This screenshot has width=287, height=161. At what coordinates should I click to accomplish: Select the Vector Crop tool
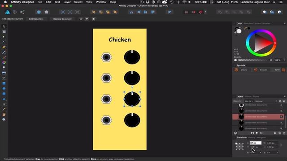coord(4,78)
